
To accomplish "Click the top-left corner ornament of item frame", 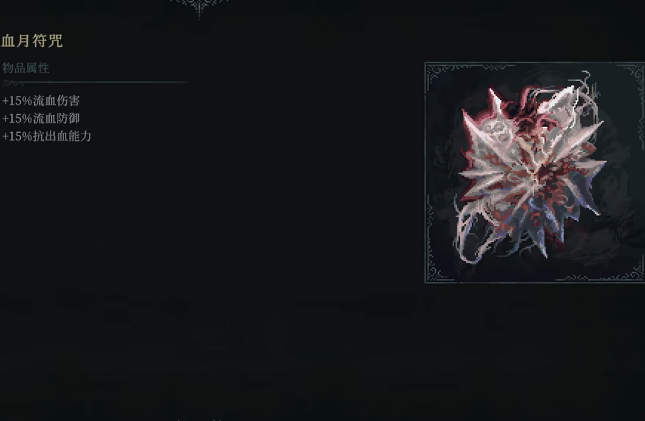I will [437, 75].
